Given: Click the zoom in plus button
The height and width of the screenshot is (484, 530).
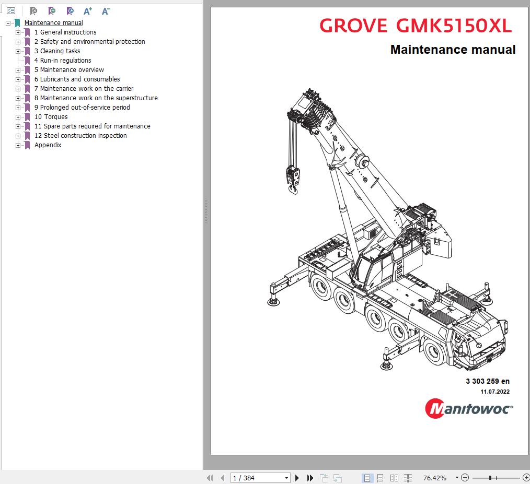Looking at the screenshot, I should point(526,478).
